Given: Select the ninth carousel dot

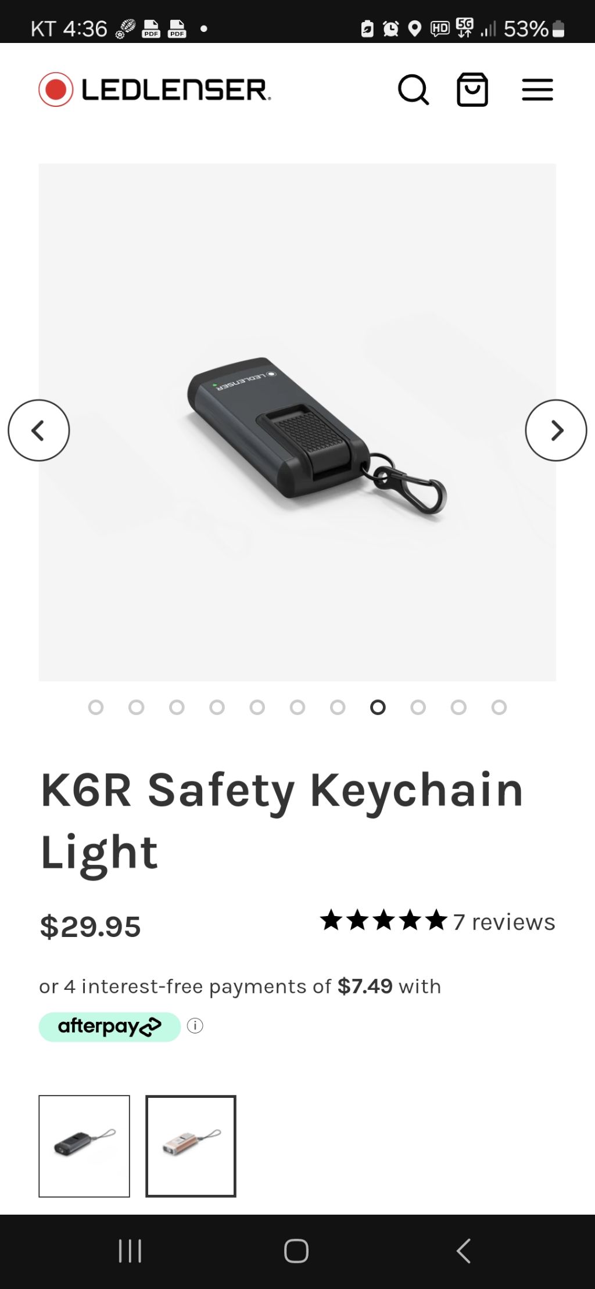Looking at the screenshot, I should click(418, 707).
